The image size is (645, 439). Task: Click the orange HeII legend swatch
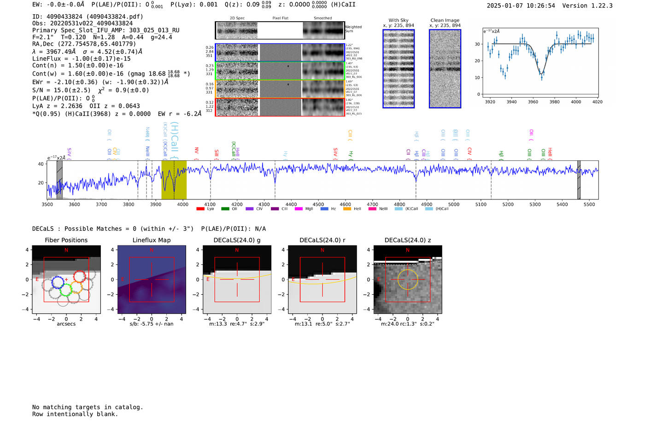[347, 209]
